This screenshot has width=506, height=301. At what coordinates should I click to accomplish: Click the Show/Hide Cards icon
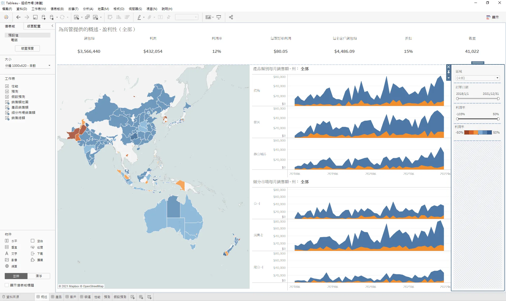(208, 17)
